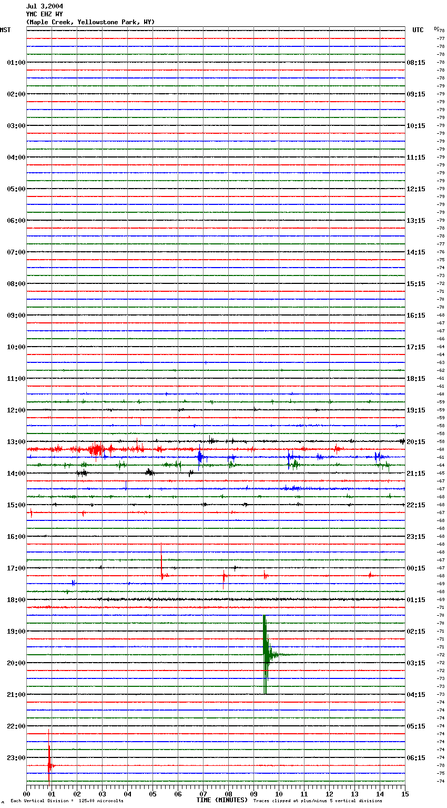Click the 'TIME (MINUTES)' axis title
The width and height of the screenshot is (447, 808).
click(x=222, y=800)
